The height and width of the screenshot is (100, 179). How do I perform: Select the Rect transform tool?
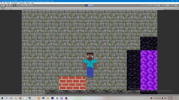[14, 6]
